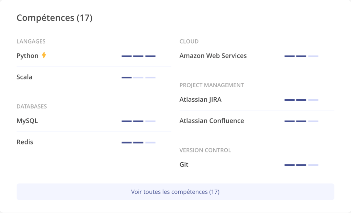
Task: Click the Git skill level indicator
Action: [x=301, y=165]
